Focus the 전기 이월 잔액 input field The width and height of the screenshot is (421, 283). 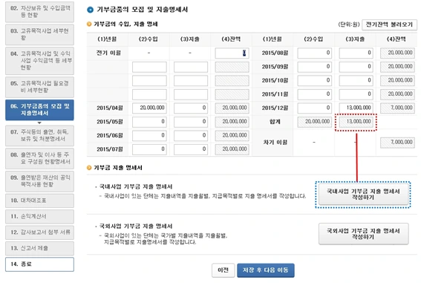click(232, 53)
